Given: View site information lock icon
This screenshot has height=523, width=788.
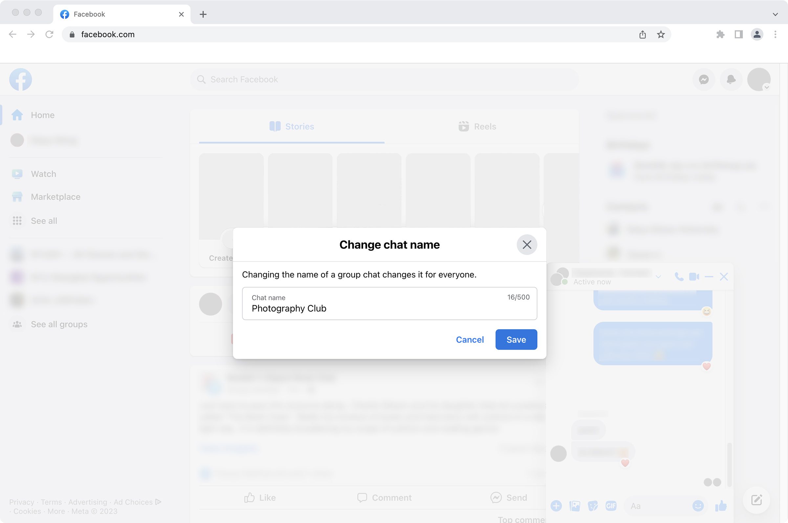Looking at the screenshot, I should [x=72, y=34].
